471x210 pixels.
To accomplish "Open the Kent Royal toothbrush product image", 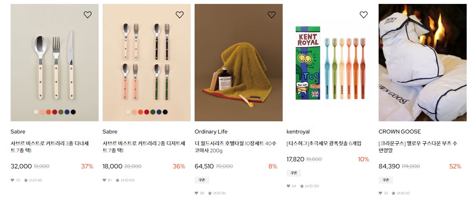I will [330, 62].
